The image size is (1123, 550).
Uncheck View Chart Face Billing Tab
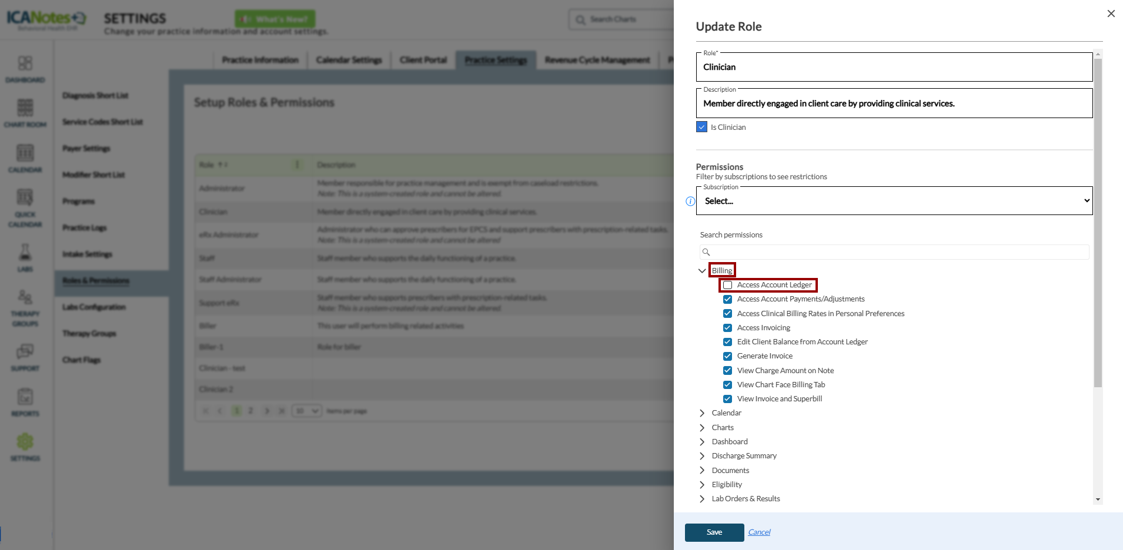click(x=727, y=385)
